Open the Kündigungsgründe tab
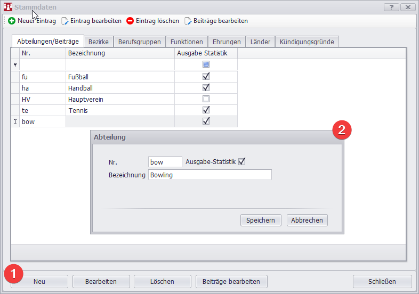The width and height of the screenshot is (419, 294). click(307, 42)
